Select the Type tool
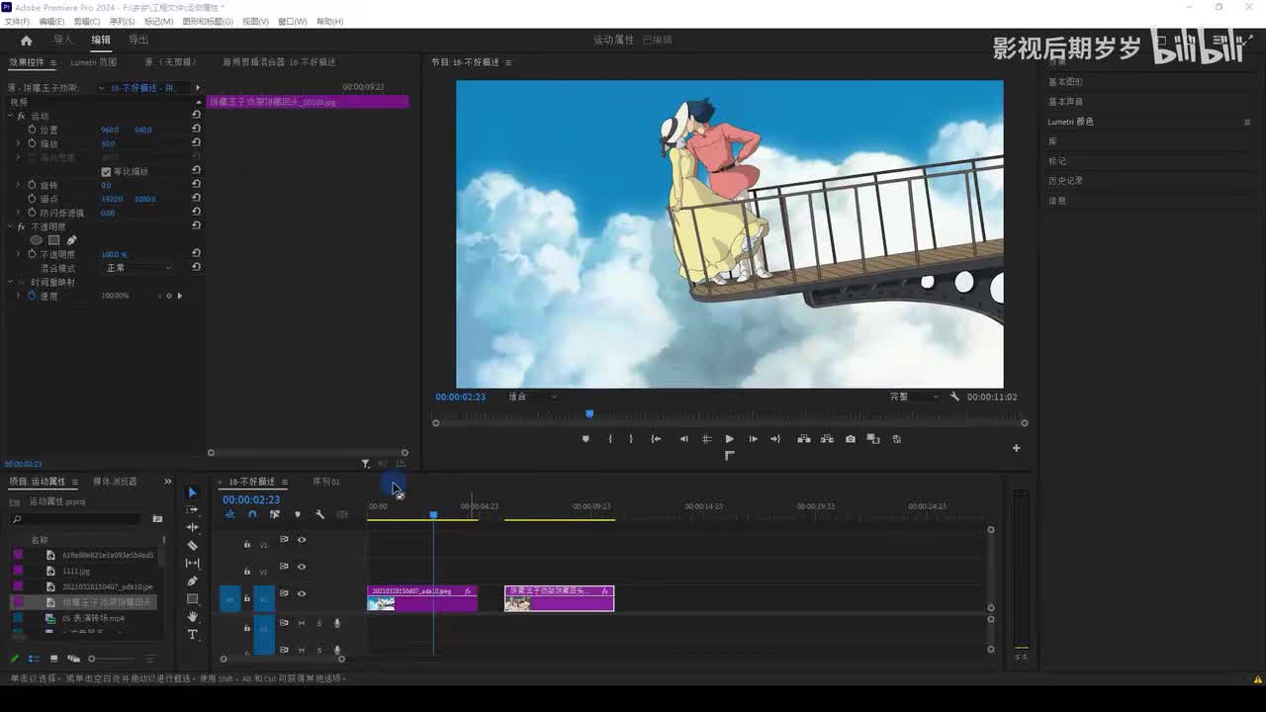The image size is (1266, 712). point(192,635)
